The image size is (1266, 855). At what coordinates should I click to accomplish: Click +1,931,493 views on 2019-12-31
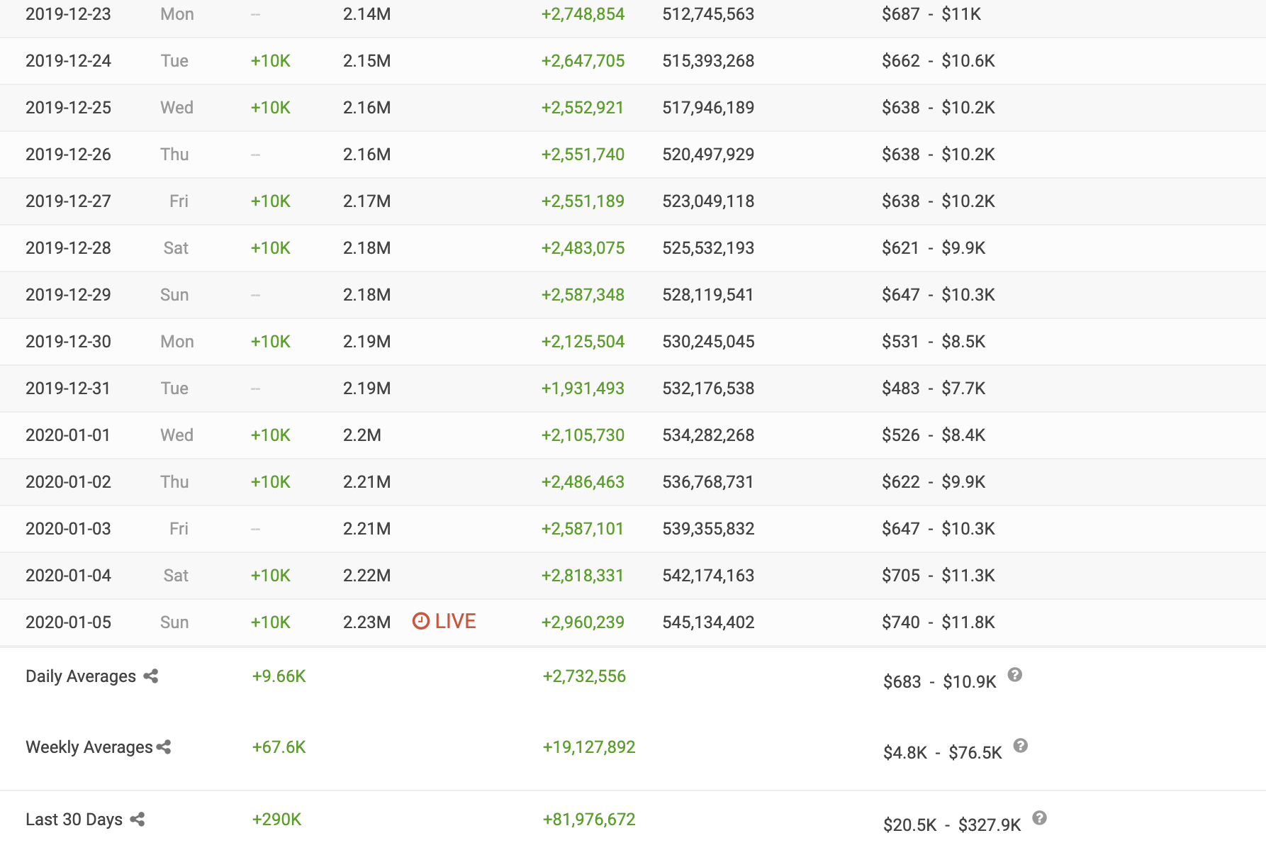(583, 389)
